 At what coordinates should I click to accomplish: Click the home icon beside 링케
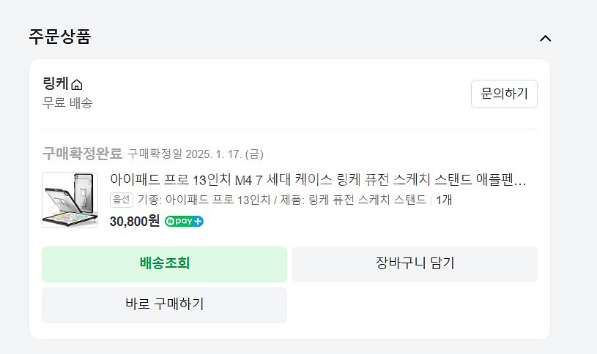77,86
